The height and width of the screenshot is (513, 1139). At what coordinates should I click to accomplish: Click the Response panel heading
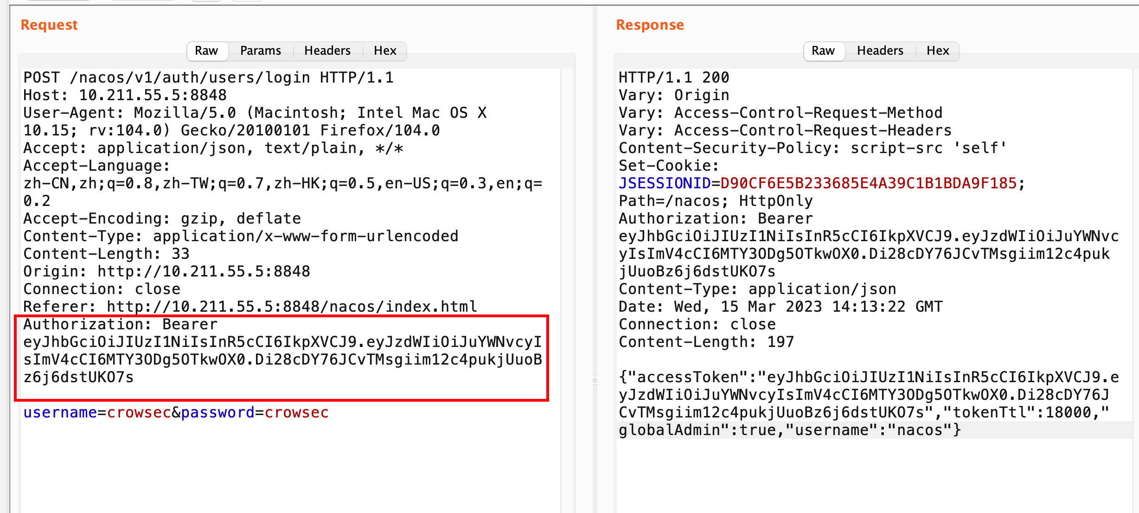650,25
